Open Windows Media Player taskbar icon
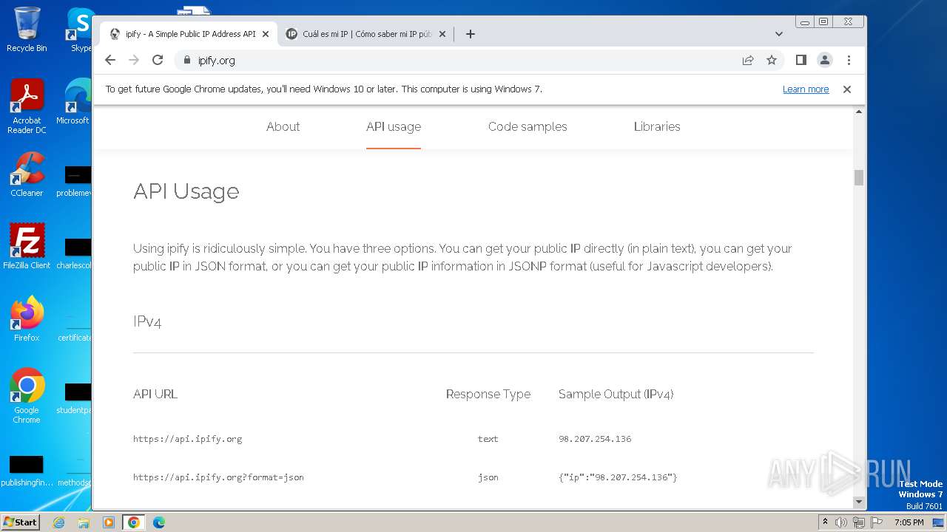This screenshot has height=532, width=947. point(109,522)
